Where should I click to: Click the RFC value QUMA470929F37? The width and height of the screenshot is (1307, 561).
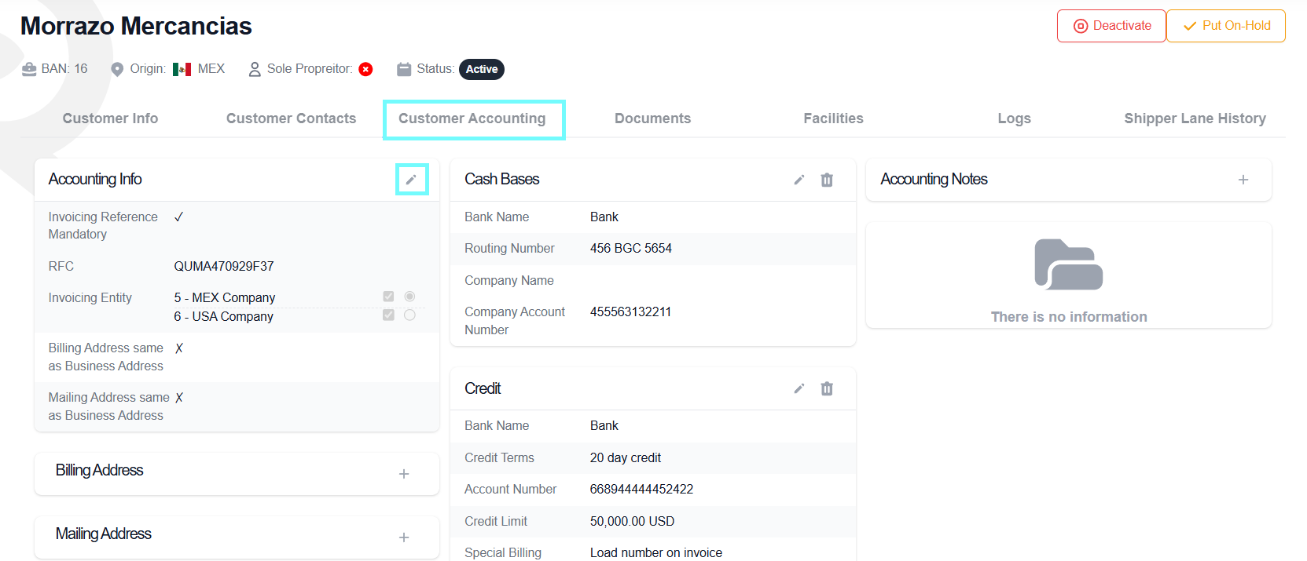224,267
